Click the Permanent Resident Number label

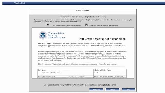click(x=109, y=77)
